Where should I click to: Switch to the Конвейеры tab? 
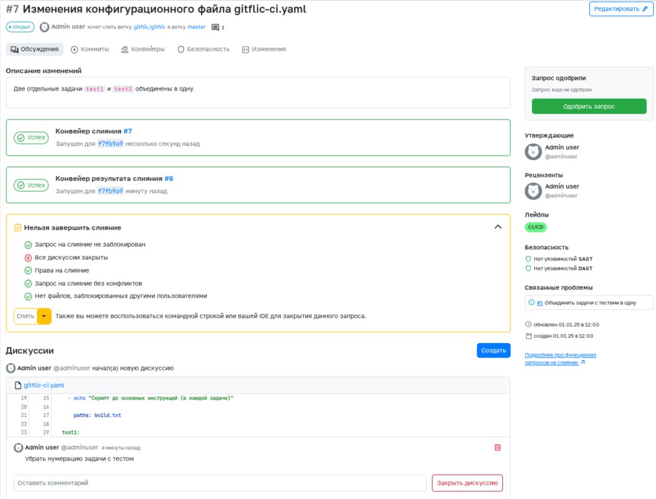tap(143, 49)
